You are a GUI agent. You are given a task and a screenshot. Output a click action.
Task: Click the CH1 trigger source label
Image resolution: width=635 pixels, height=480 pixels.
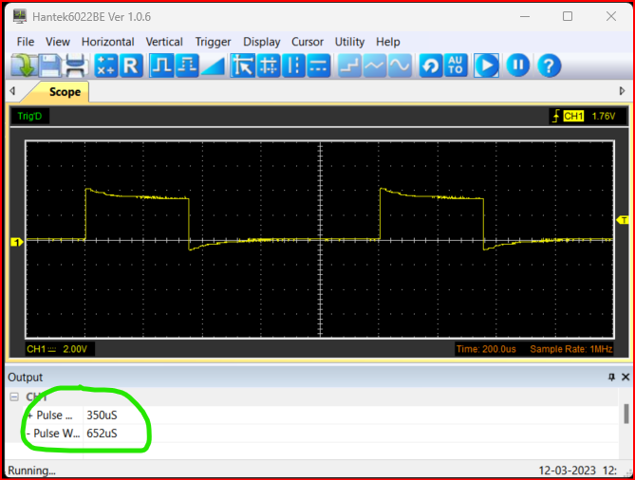573,116
